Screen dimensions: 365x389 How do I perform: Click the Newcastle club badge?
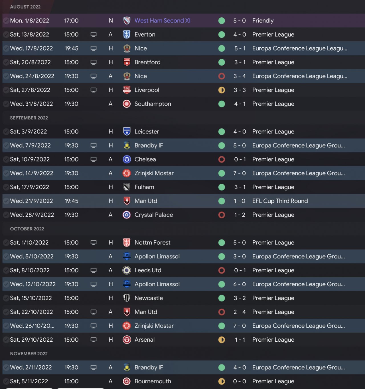tap(127, 298)
